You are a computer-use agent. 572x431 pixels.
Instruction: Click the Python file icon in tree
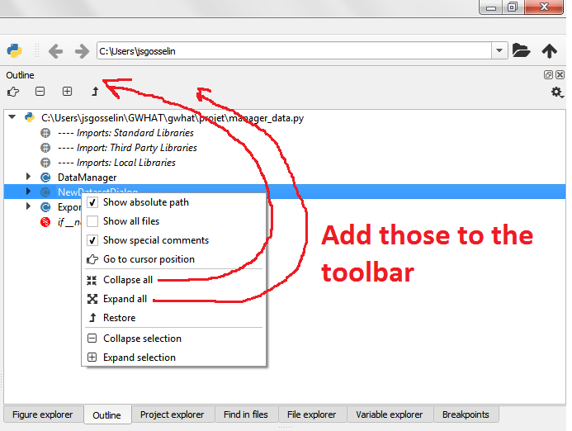pos(30,117)
